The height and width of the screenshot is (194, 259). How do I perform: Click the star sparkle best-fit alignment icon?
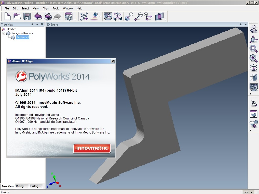(118, 16)
